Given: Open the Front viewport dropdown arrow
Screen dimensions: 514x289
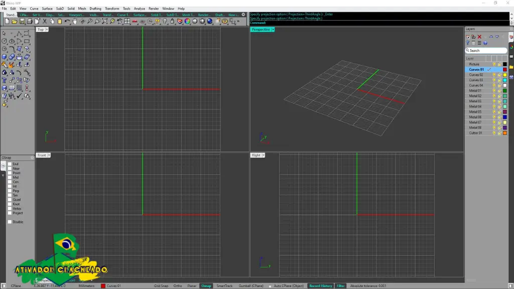Looking at the screenshot, I should (x=49, y=155).
